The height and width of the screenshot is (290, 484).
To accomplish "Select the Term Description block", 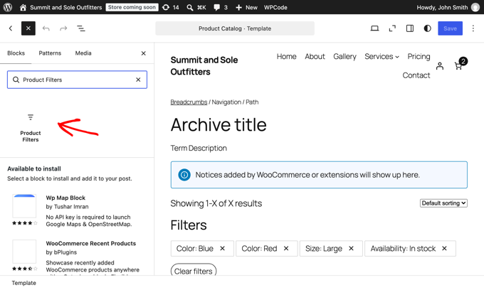I will tap(199, 149).
